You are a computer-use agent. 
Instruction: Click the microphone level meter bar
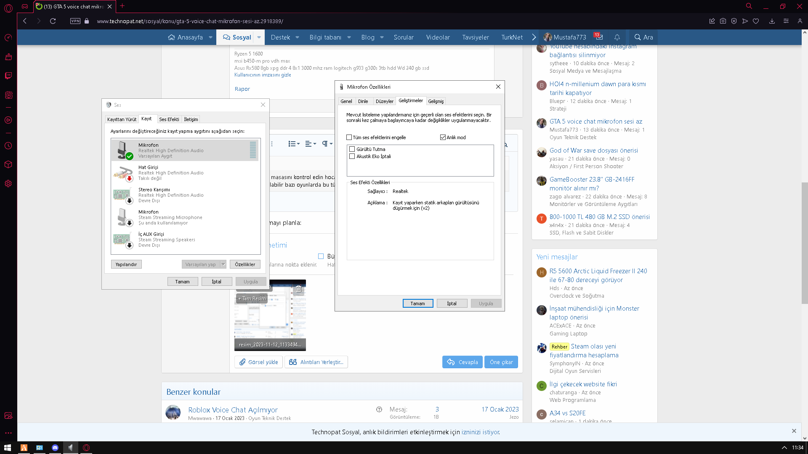pyautogui.click(x=253, y=150)
